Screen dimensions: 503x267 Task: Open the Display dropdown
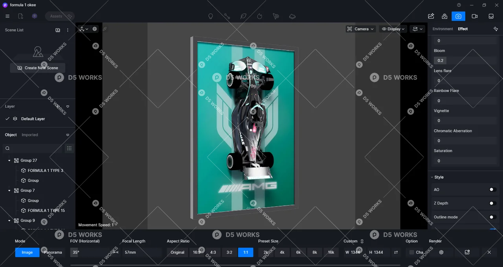[x=393, y=29]
